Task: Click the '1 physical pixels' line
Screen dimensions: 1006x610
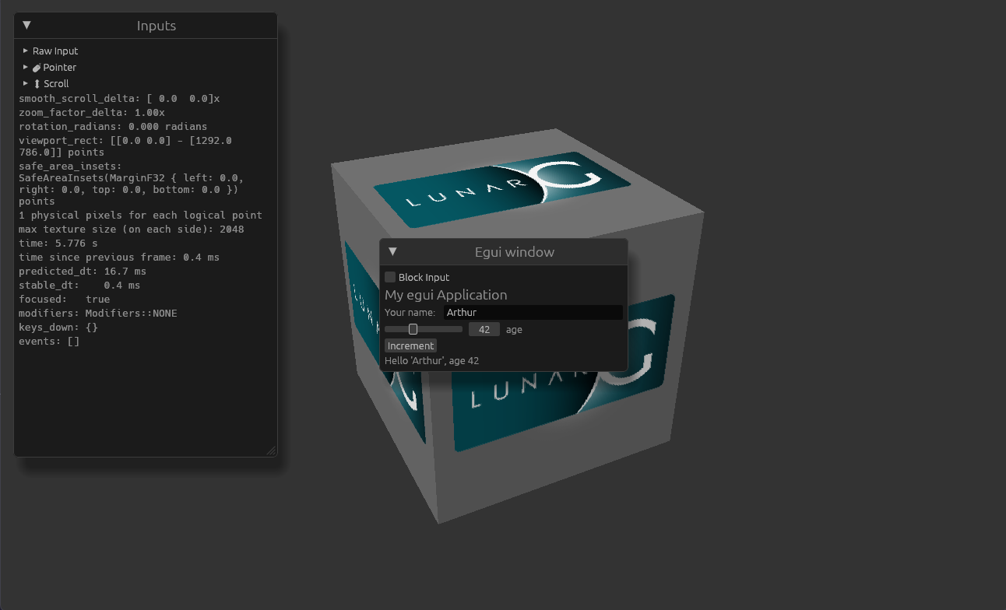Action: click(140, 215)
